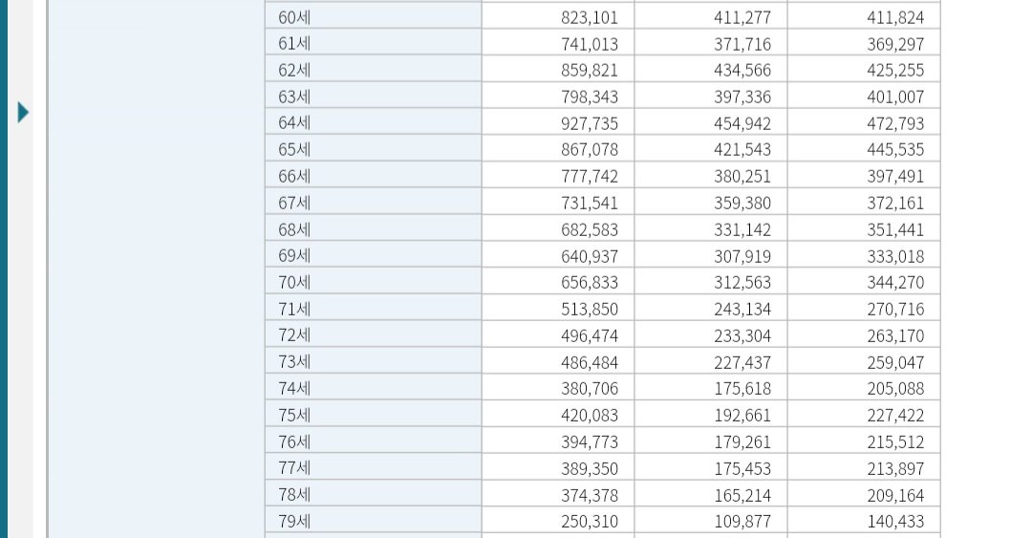This screenshot has width=1032, height=538.
Task: Click the cell containing 109,877
Action: tap(711, 521)
